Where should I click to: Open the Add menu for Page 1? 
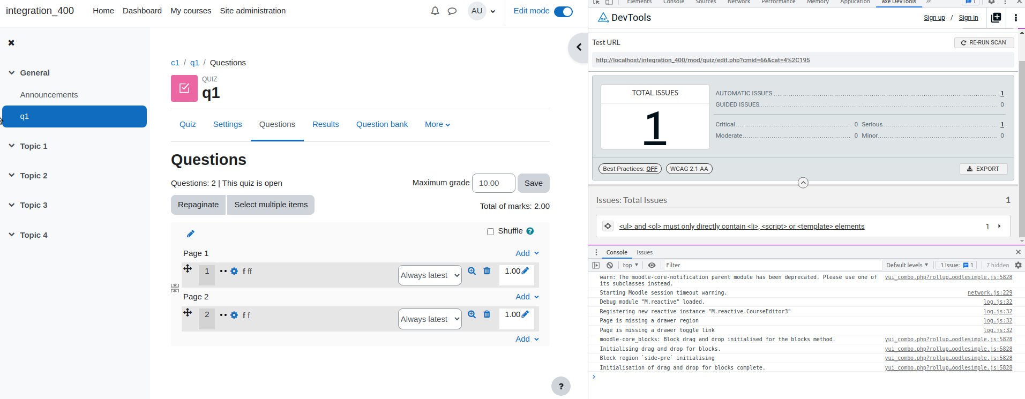(527, 253)
